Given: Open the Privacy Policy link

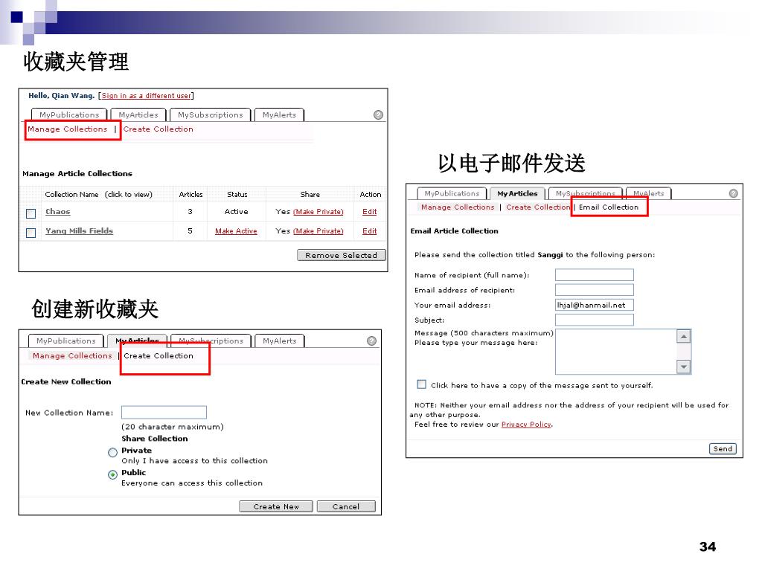Looking at the screenshot, I should [526, 425].
